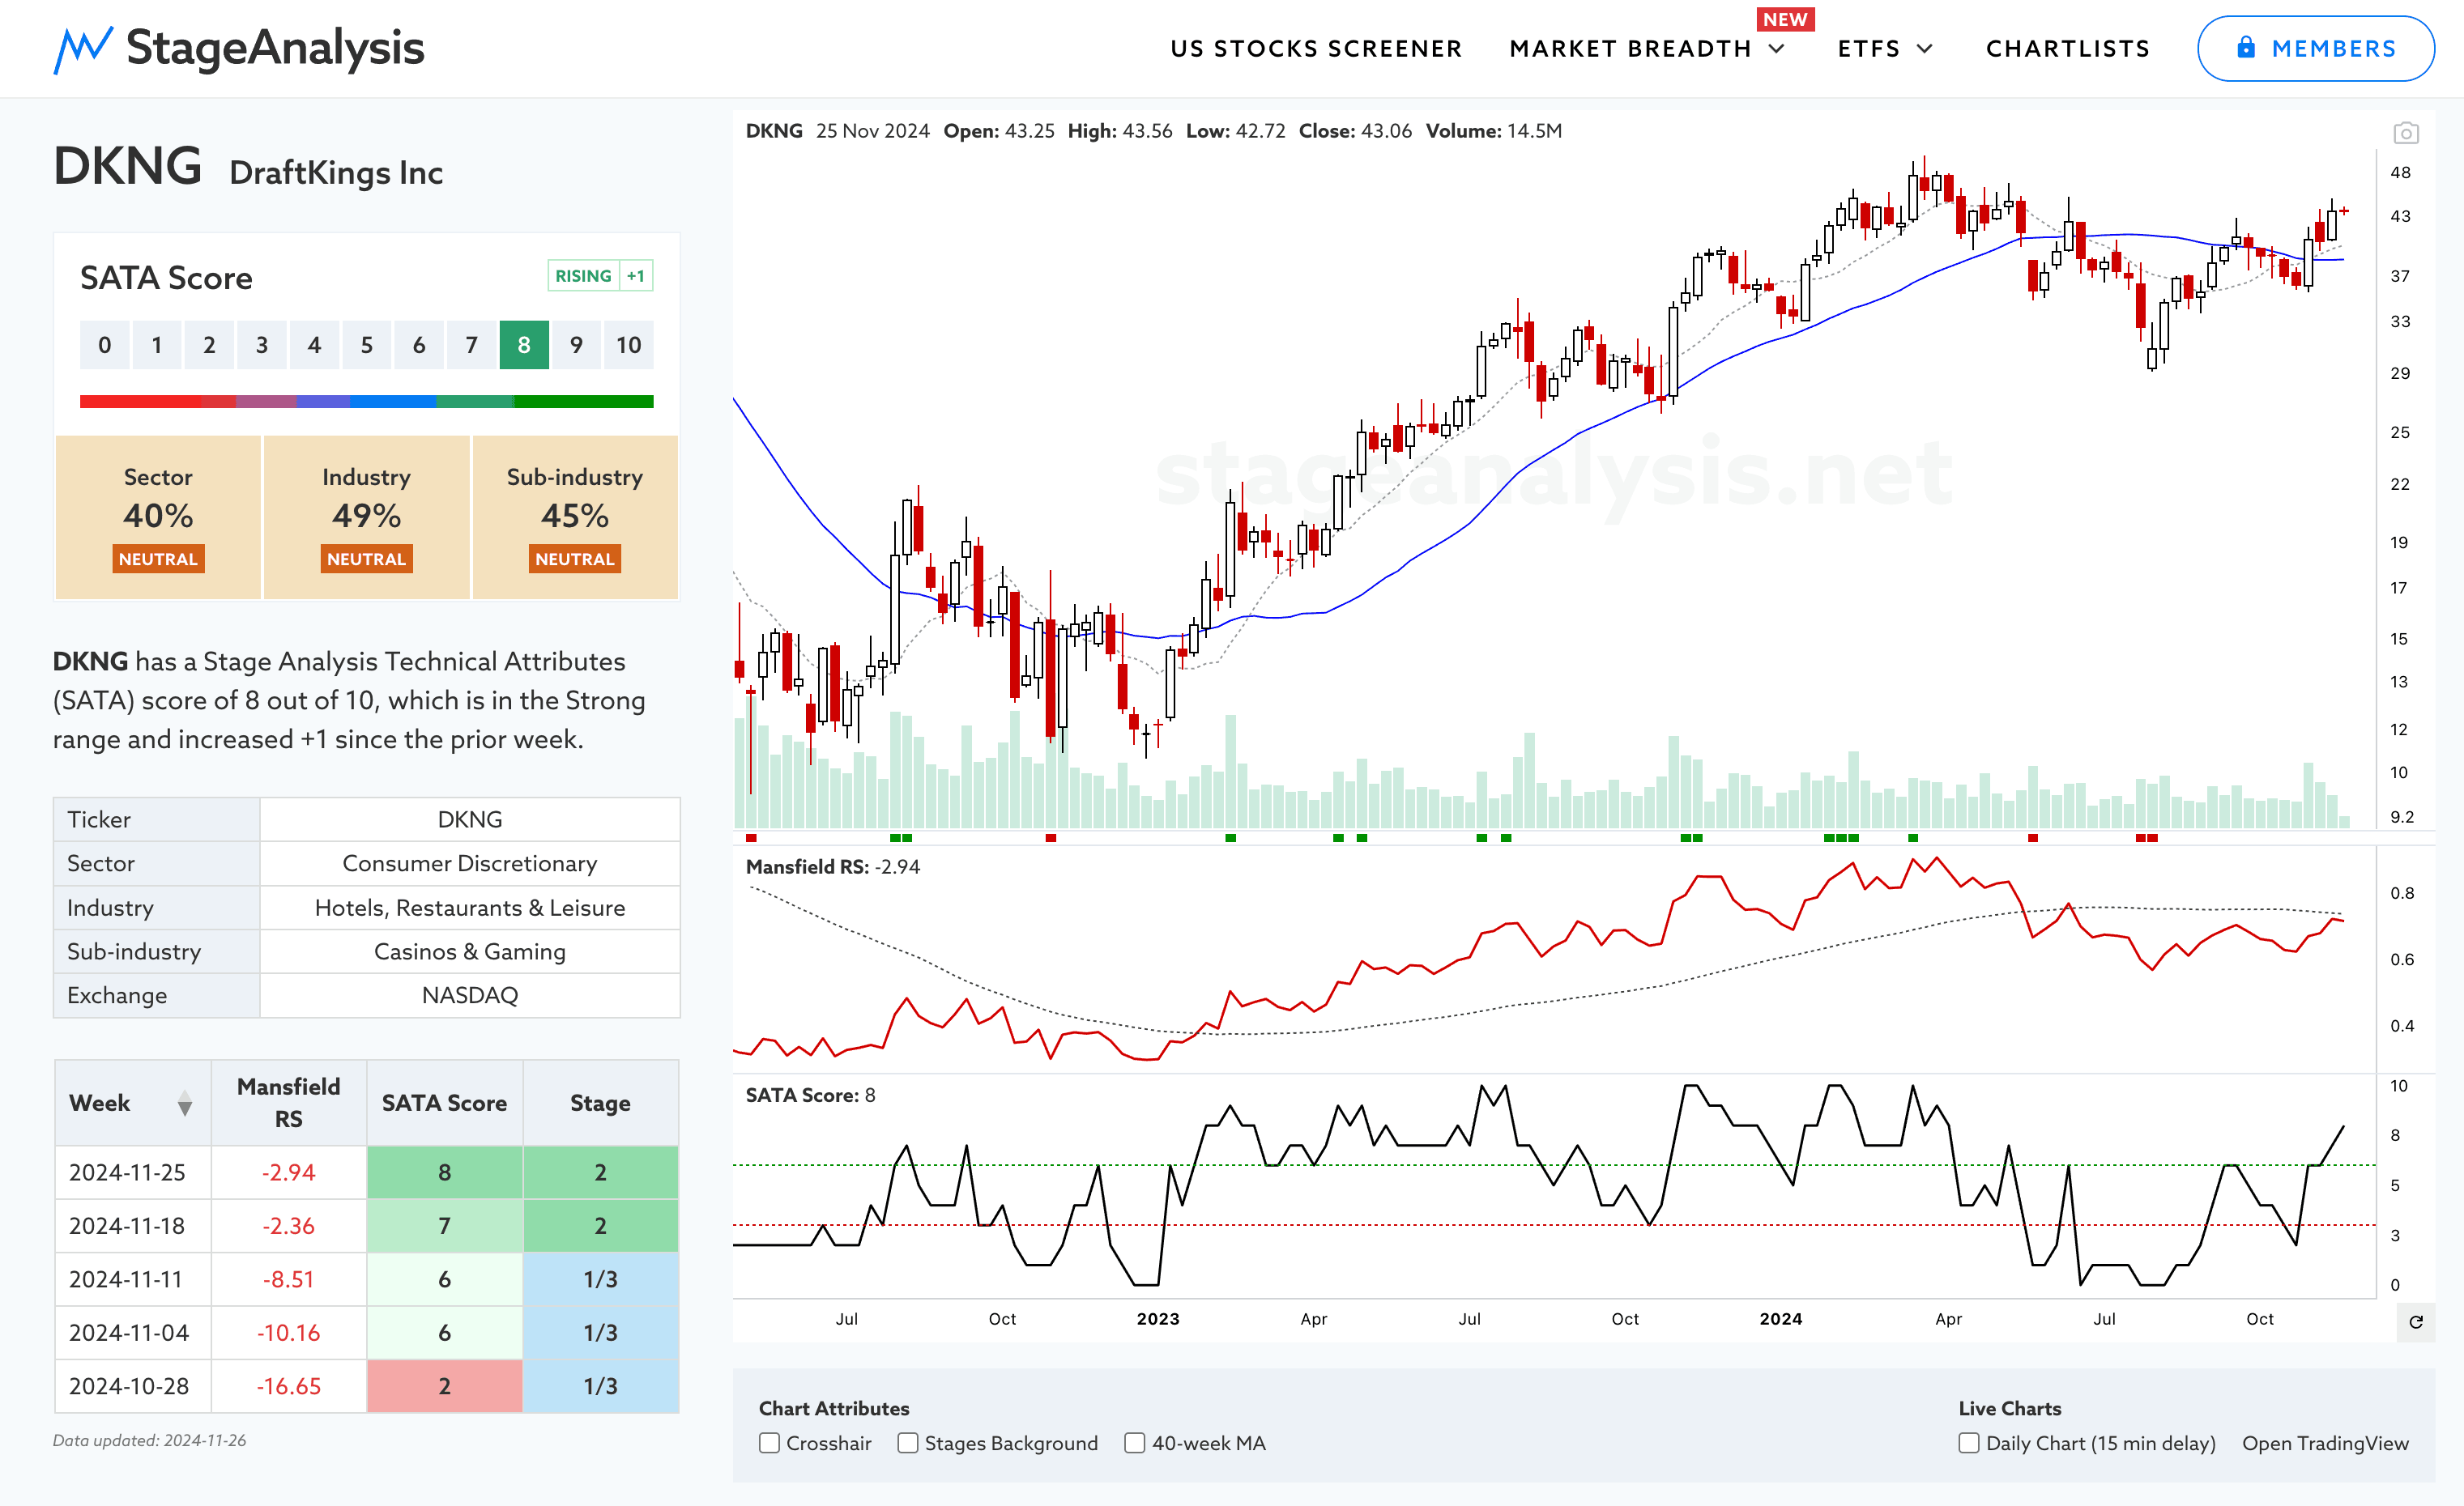Click the Sub-industry 45% Neutral card
Viewport: 2464px width, 1506px height.
(575, 517)
